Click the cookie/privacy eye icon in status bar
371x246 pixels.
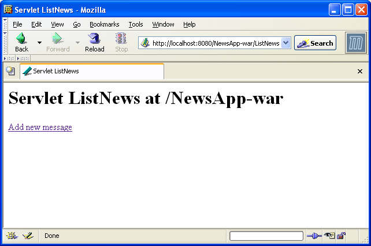(x=329, y=236)
